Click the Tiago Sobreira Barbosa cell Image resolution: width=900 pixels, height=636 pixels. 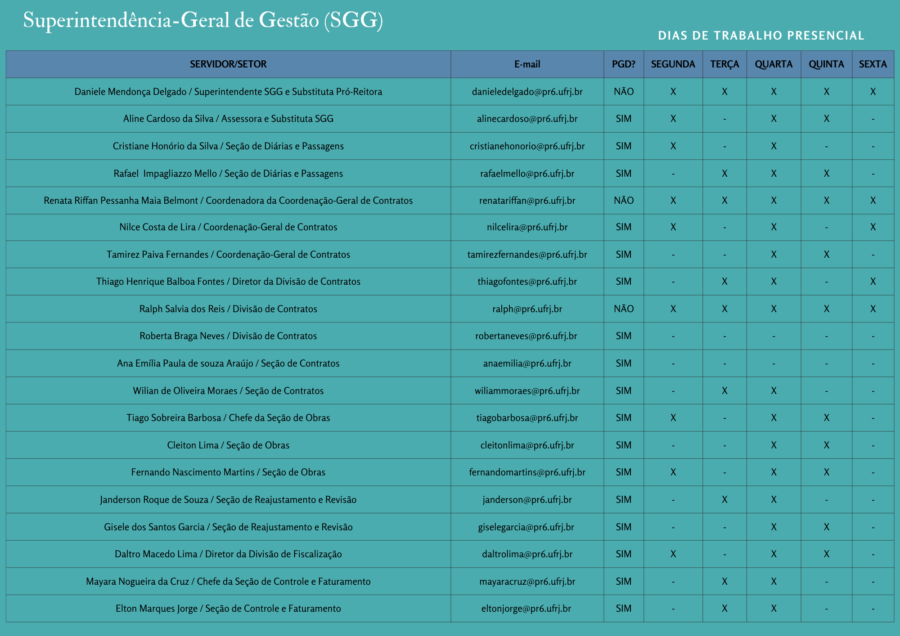228,418
